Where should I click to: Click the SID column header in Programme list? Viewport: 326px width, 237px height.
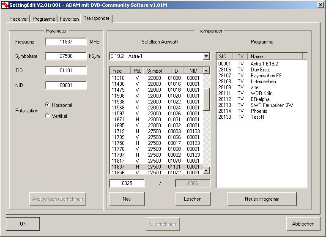[x=225, y=56]
